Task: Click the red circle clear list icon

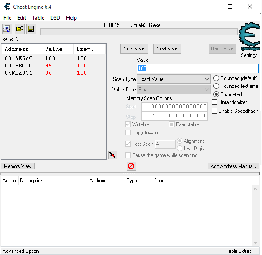Action: (x=131, y=166)
